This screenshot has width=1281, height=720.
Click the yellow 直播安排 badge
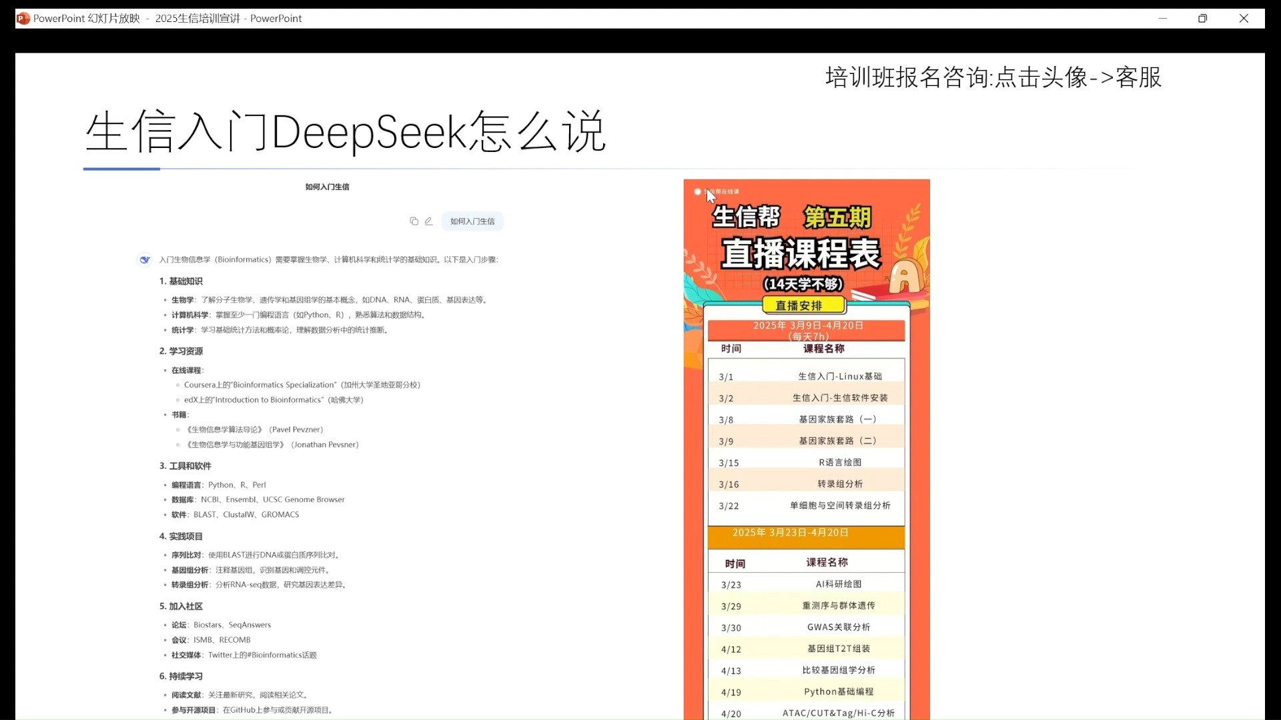point(804,305)
